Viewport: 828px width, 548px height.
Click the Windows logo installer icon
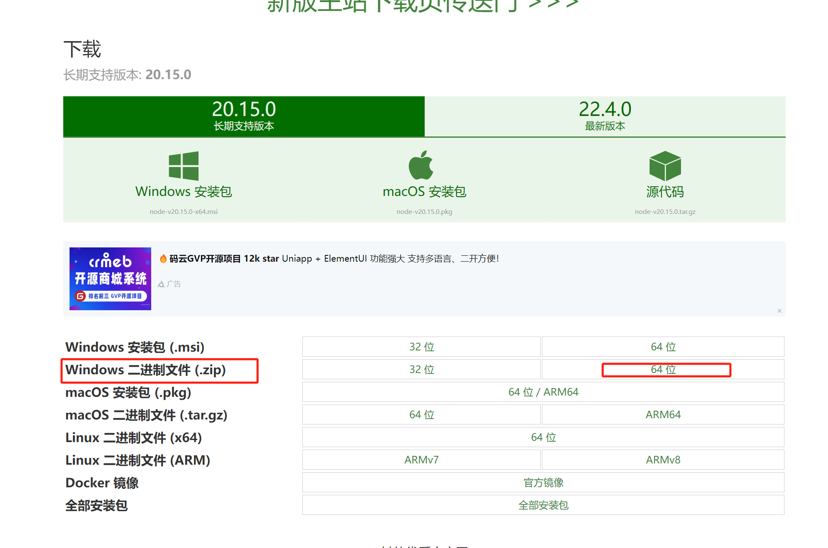click(183, 166)
